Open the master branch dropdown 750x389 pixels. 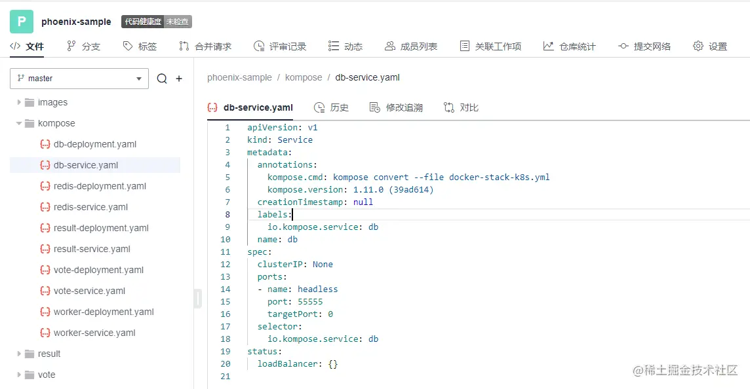tap(79, 79)
